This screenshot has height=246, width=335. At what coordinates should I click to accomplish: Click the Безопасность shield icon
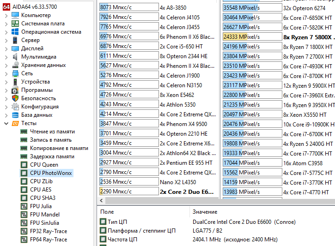[15, 98]
